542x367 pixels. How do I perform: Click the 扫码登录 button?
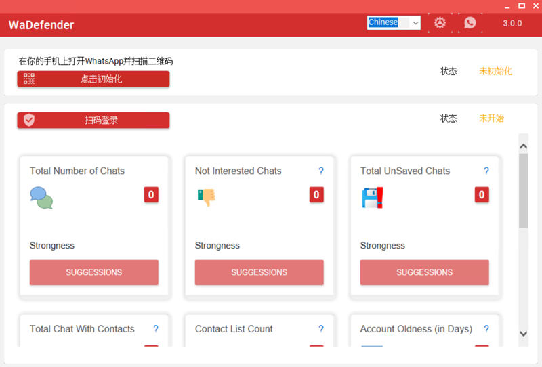tap(93, 120)
